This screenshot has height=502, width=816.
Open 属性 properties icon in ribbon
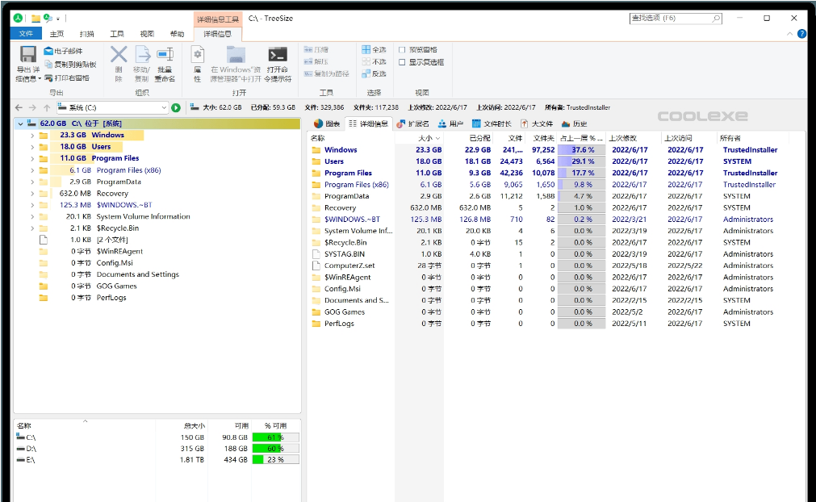[197, 55]
